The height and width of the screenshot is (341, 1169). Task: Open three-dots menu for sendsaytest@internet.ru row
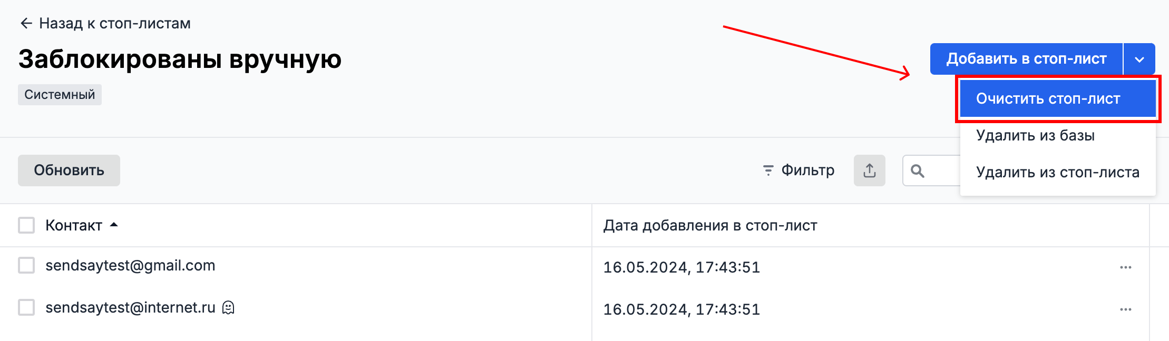click(x=1126, y=309)
